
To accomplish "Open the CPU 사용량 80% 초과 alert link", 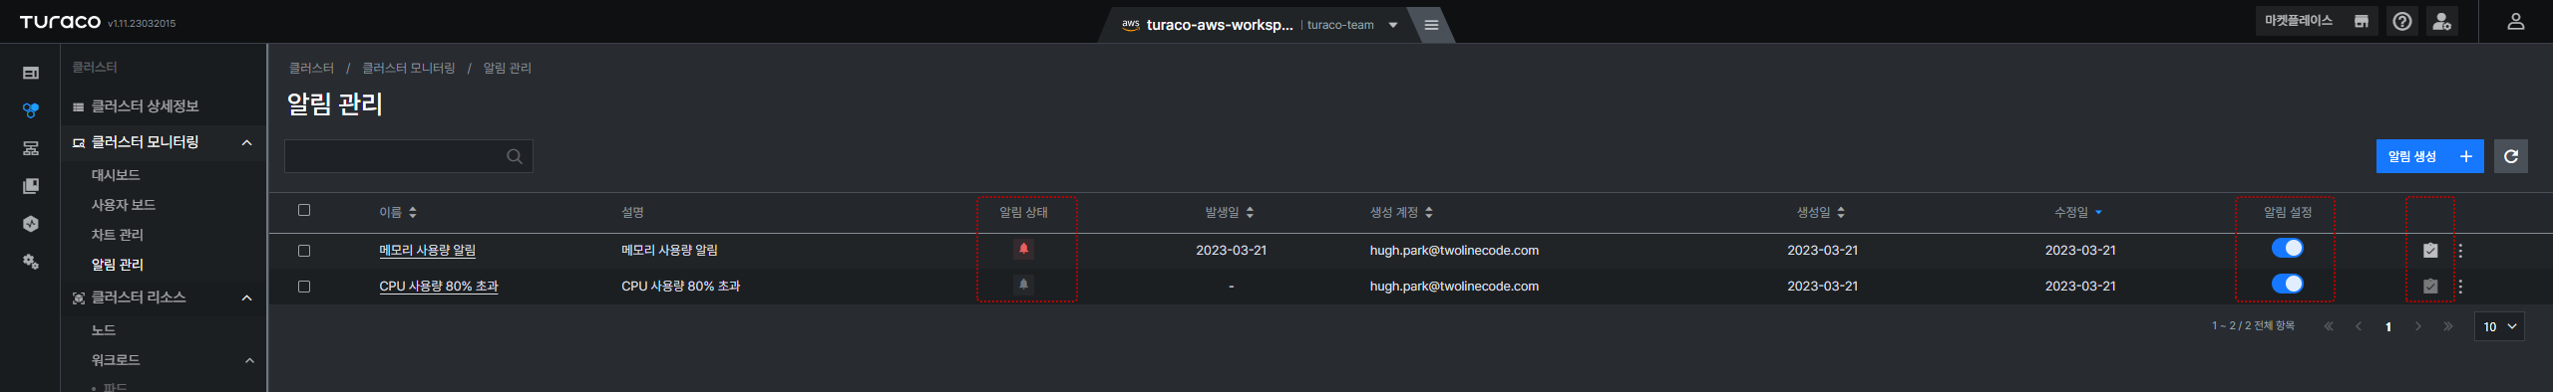I will click(439, 287).
